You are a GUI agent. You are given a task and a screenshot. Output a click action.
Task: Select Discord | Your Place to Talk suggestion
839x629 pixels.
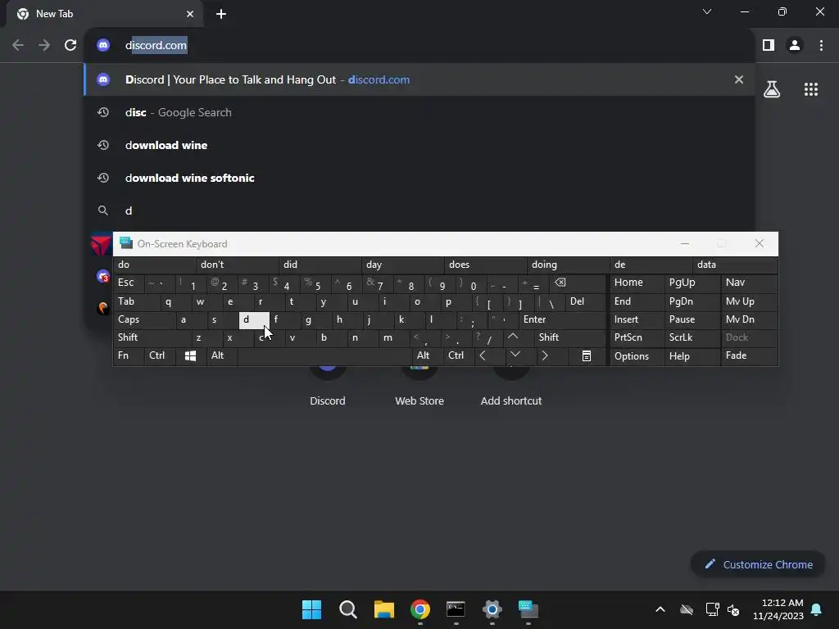click(x=420, y=79)
